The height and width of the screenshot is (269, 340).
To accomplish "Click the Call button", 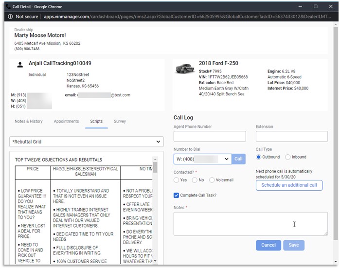I will coord(238,159).
